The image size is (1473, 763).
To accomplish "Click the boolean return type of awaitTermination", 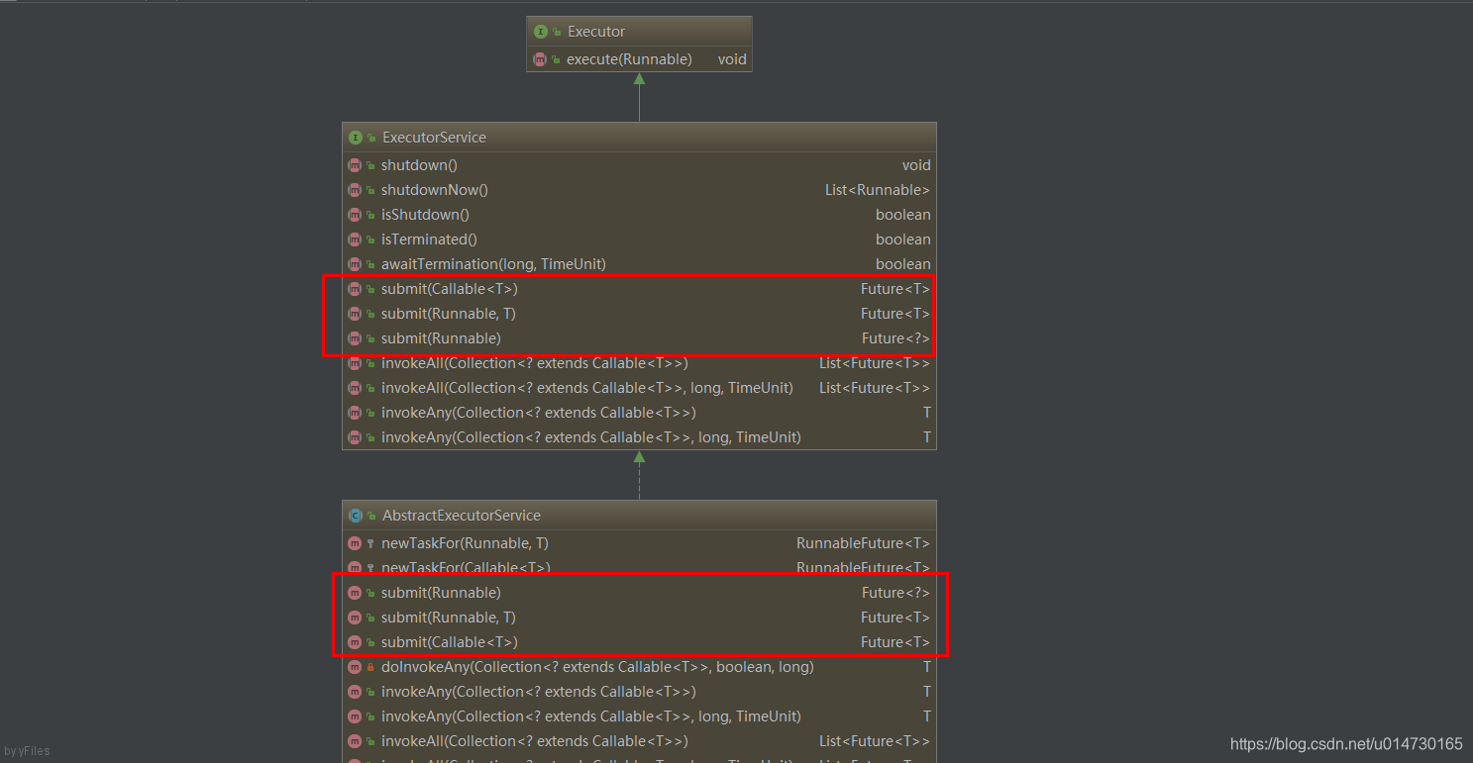I will (x=903, y=264).
